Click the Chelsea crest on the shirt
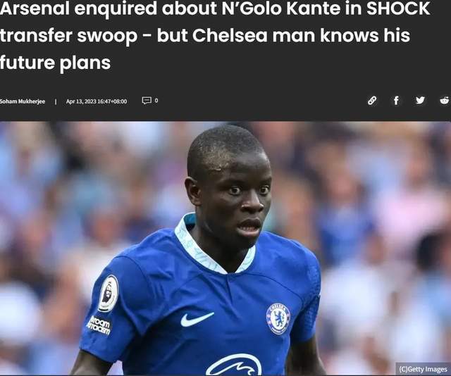 tap(278, 318)
